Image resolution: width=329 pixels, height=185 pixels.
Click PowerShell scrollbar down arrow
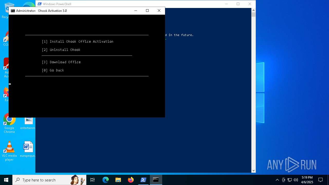[x=253, y=170]
